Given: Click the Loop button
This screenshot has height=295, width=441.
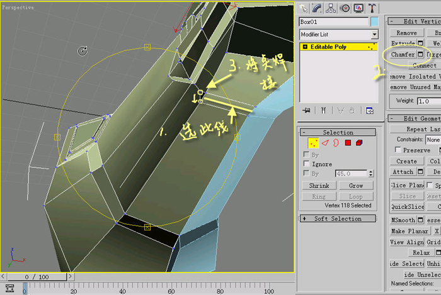Looking at the screenshot, I should [356, 196].
